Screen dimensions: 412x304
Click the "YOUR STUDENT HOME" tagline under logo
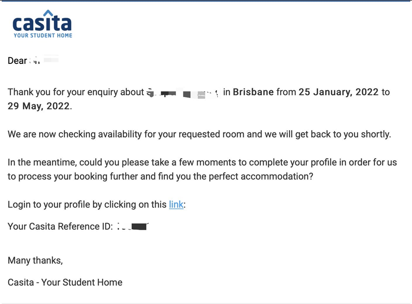43,35
